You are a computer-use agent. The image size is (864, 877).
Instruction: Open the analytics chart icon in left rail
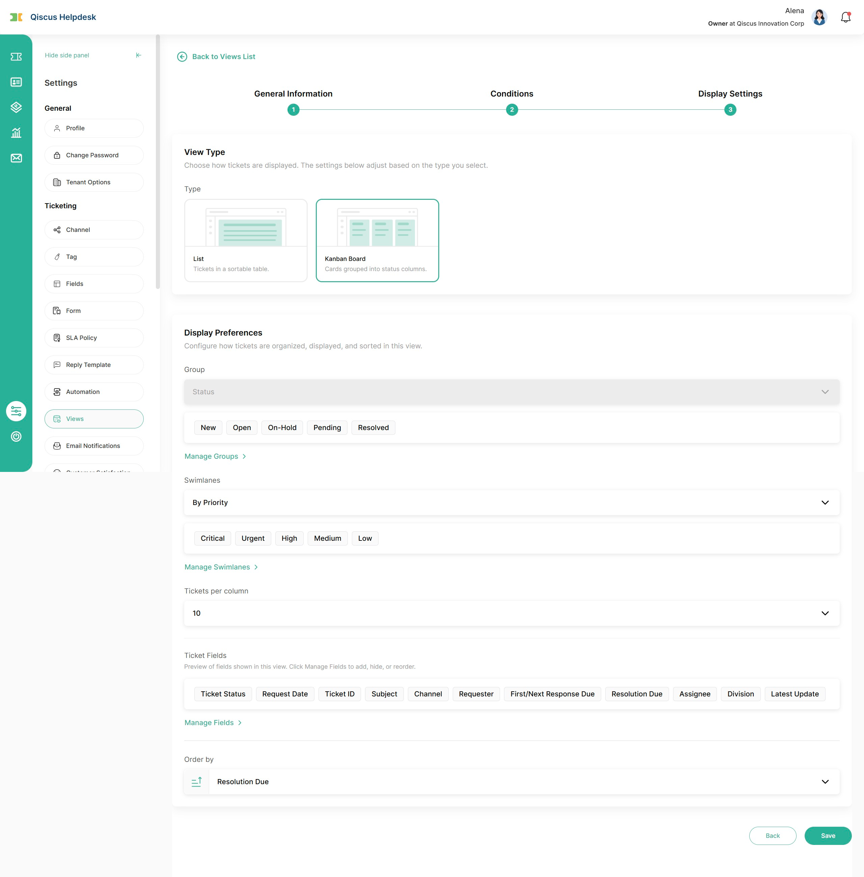tap(16, 133)
